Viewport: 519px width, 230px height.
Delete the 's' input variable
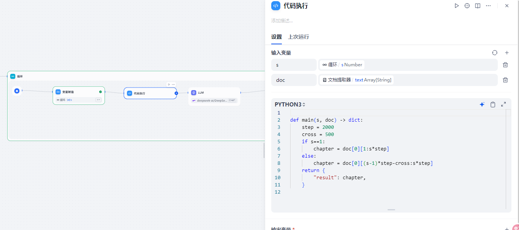[505, 65]
